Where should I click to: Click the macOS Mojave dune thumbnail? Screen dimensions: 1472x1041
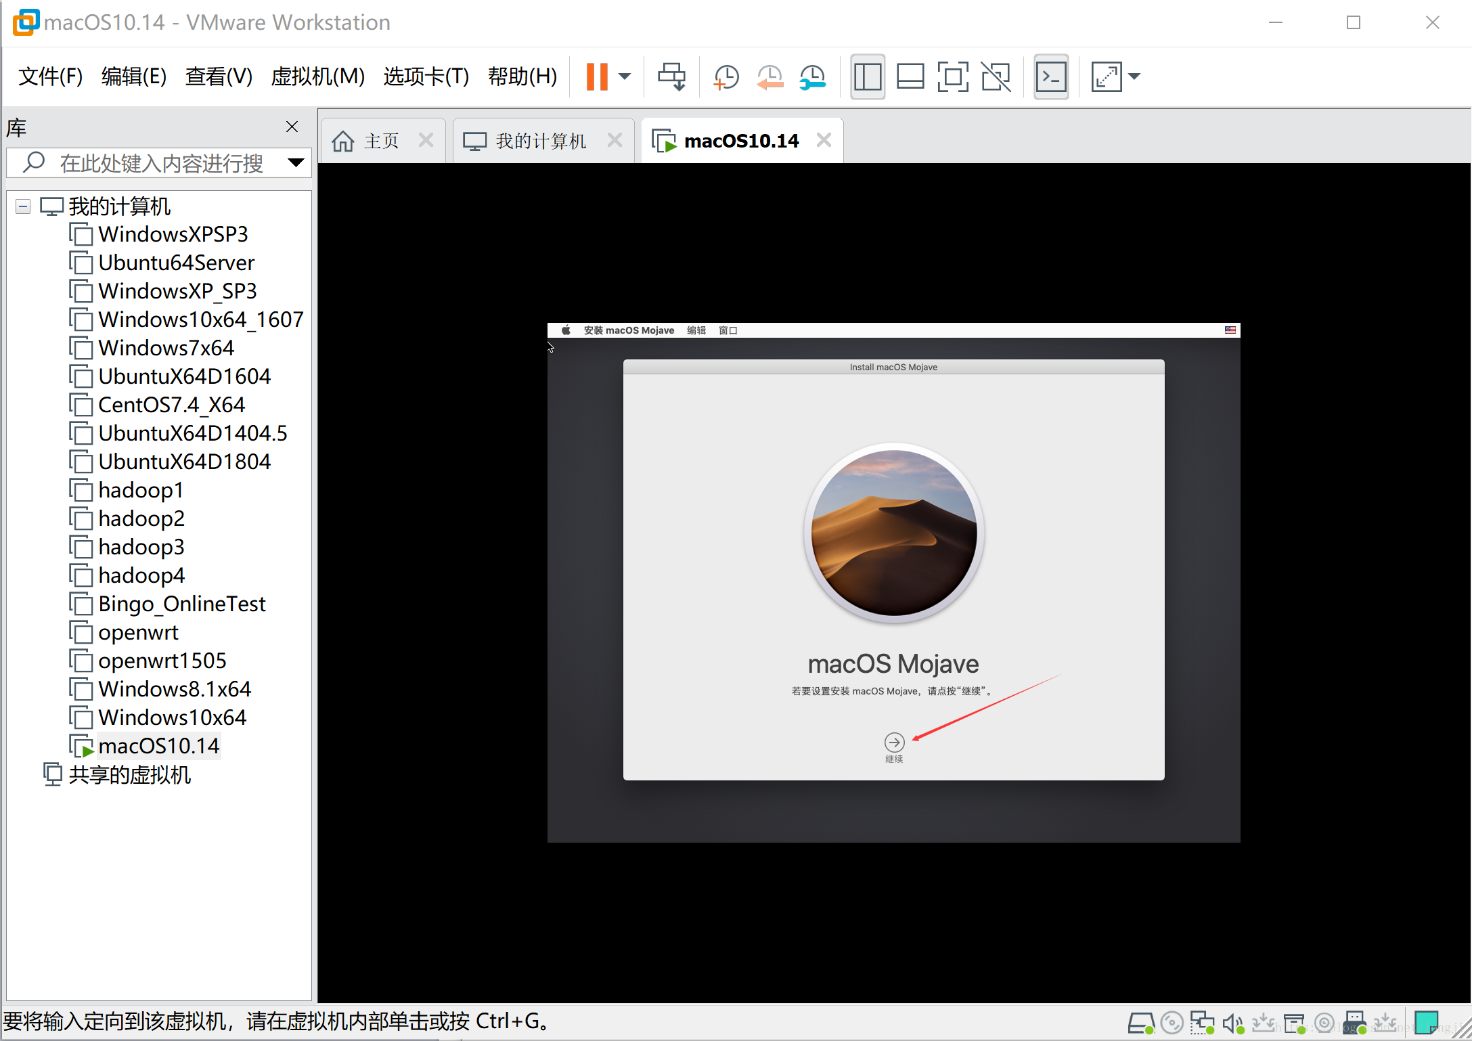[894, 533]
